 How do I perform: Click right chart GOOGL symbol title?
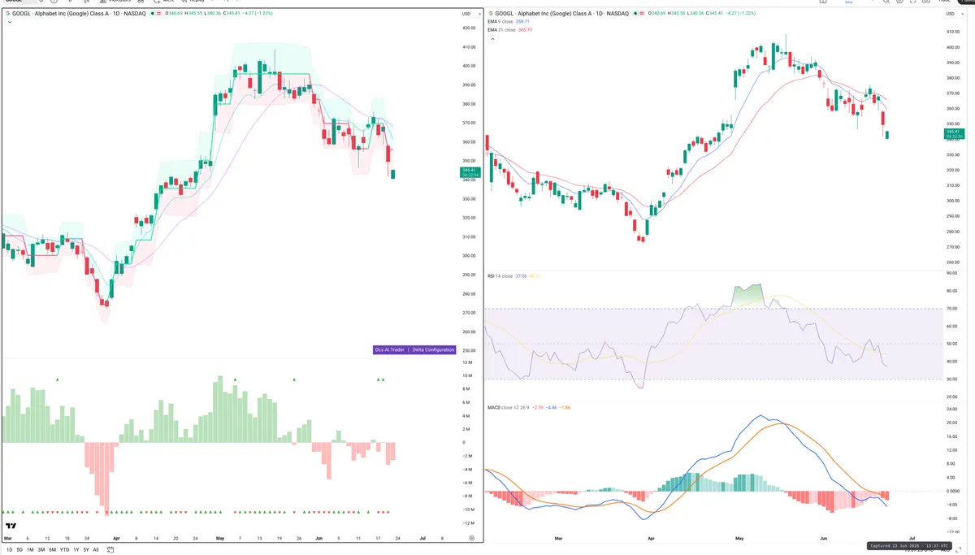click(x=561, y=14)
